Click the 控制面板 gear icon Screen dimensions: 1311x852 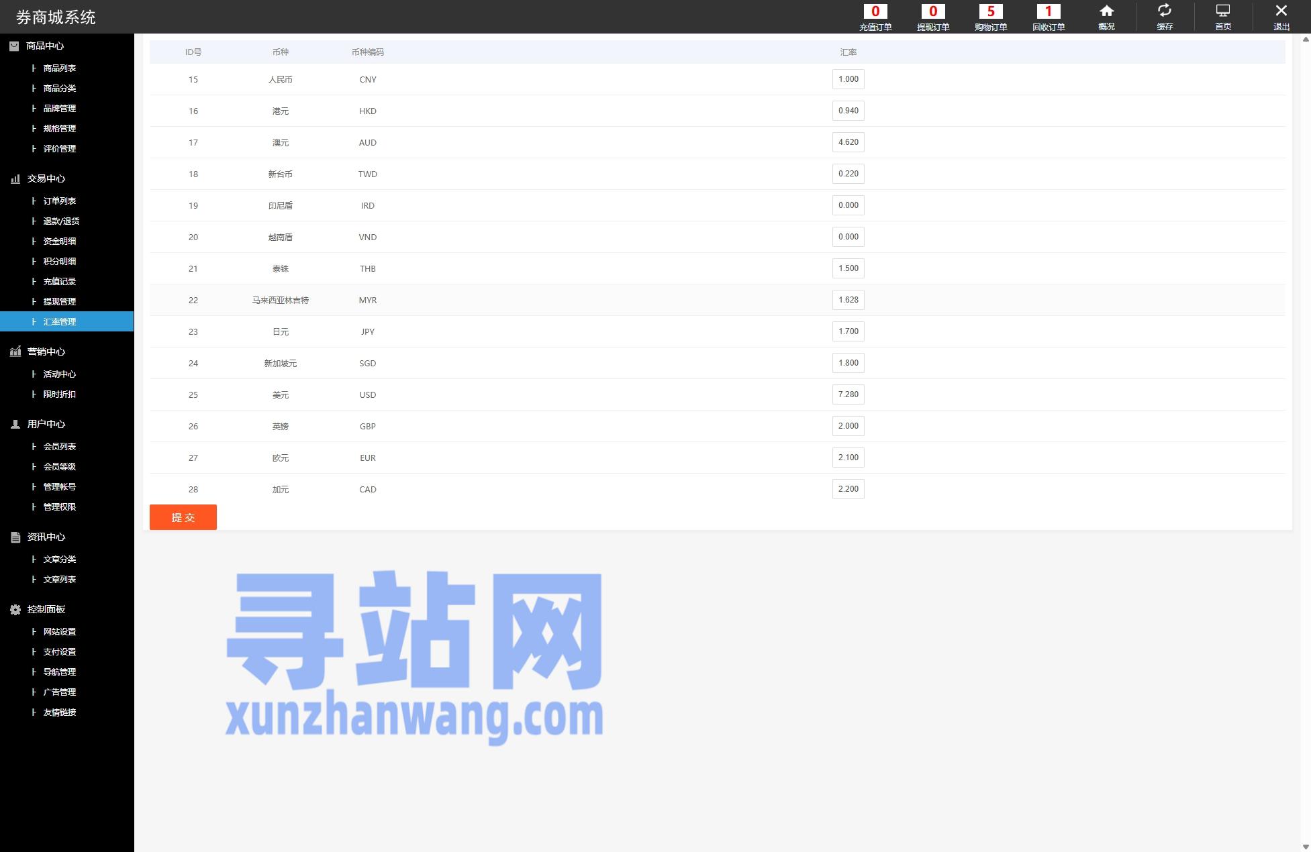click(x=15, y=609)
